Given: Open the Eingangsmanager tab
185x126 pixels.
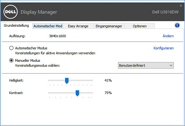Looking at the screenshot, I should pos(109,26).
